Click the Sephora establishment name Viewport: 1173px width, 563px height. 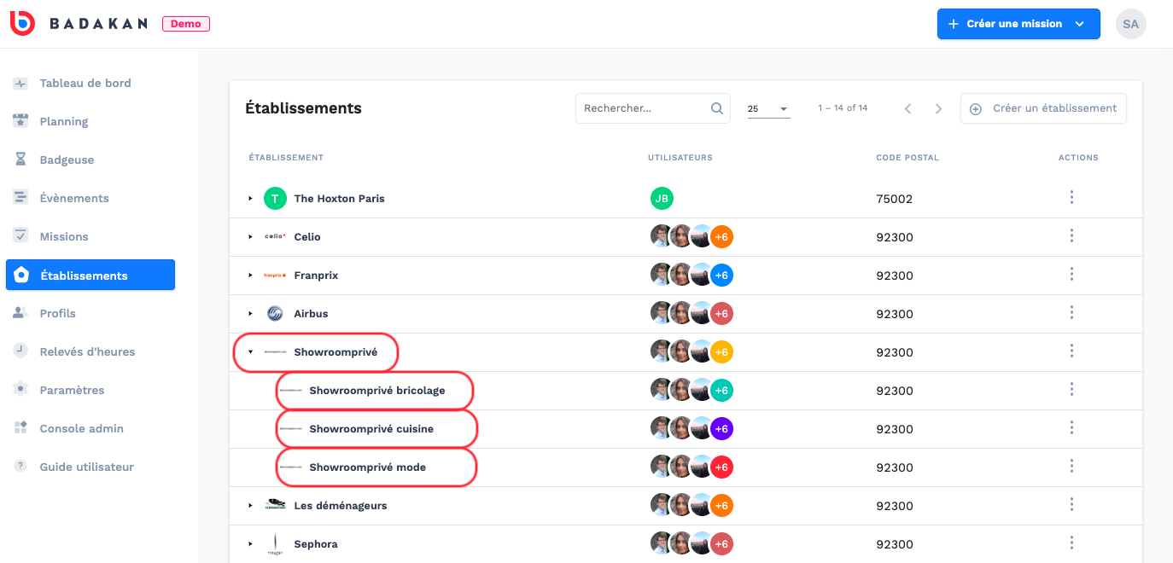click(x=316, y=544)
